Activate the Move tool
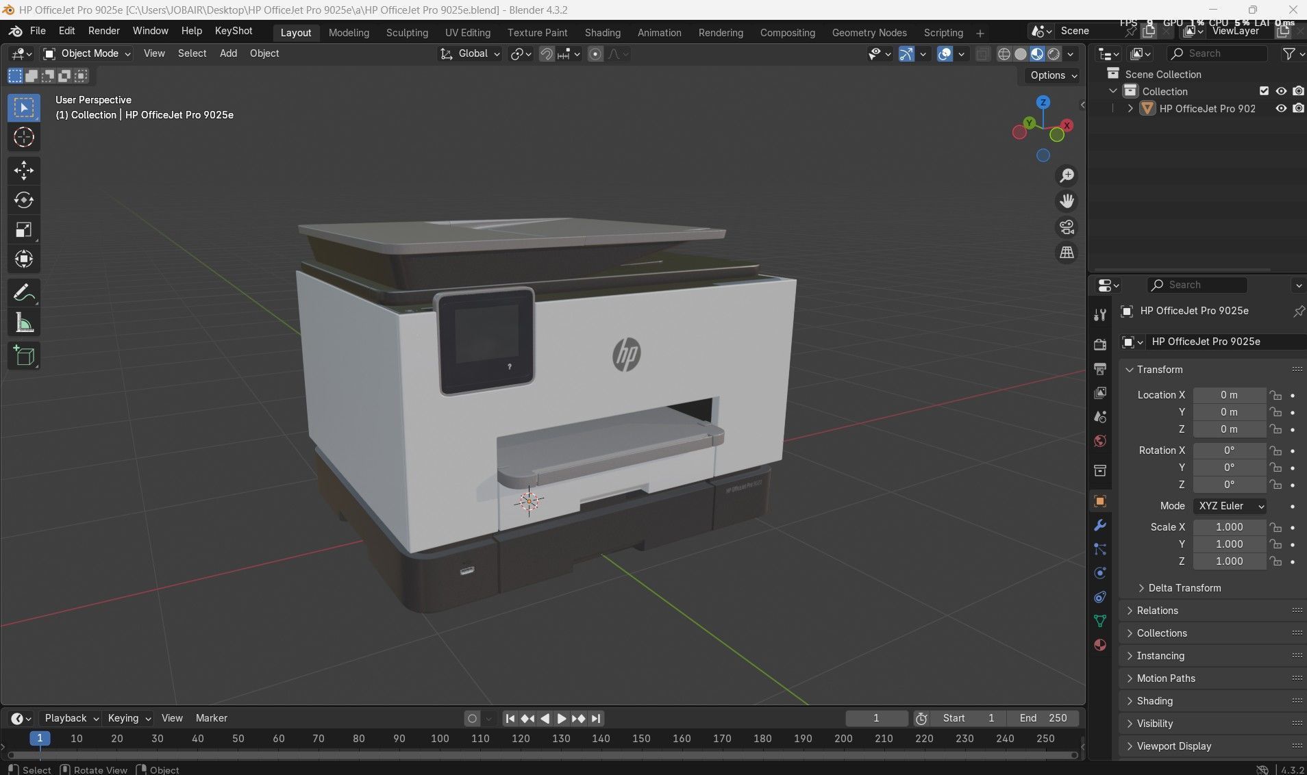 (24, 170)
